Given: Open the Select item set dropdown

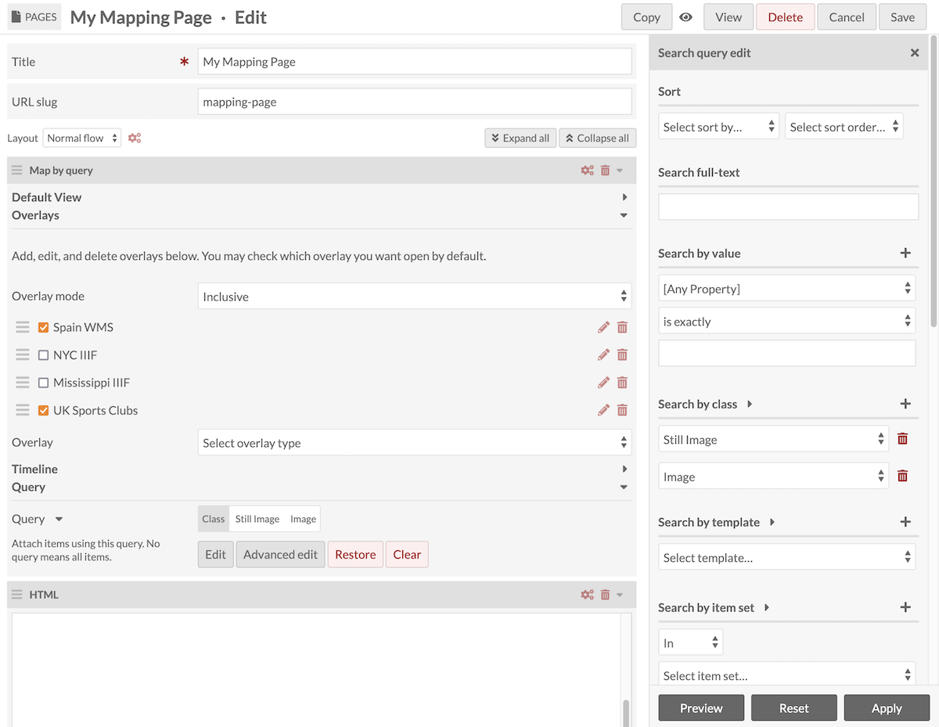Looking at the screenshot, I should [787, 675].
